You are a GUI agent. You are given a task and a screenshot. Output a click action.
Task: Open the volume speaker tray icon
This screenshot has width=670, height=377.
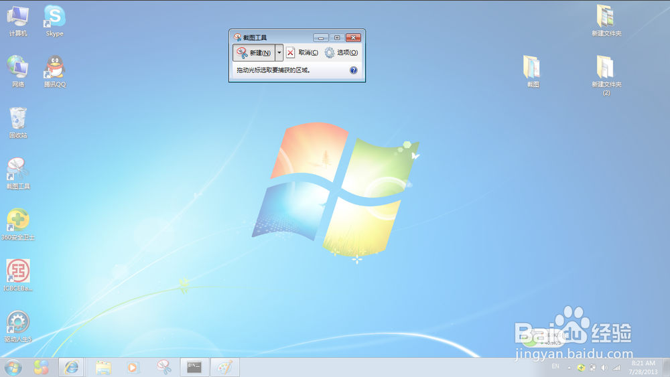click(604, 368)
